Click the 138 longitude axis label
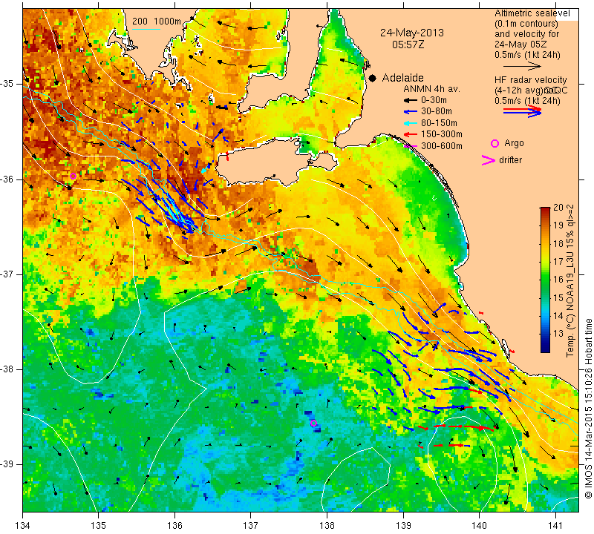The width and height of the screenshot is (594, 534). [x=327, y=526]
